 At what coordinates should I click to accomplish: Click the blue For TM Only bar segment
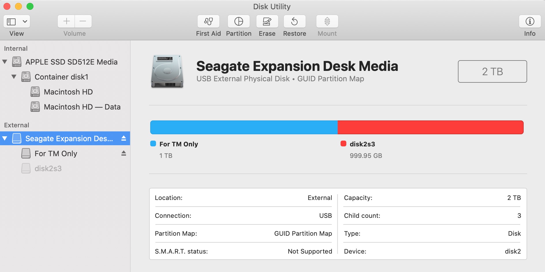tap(244, 127)
